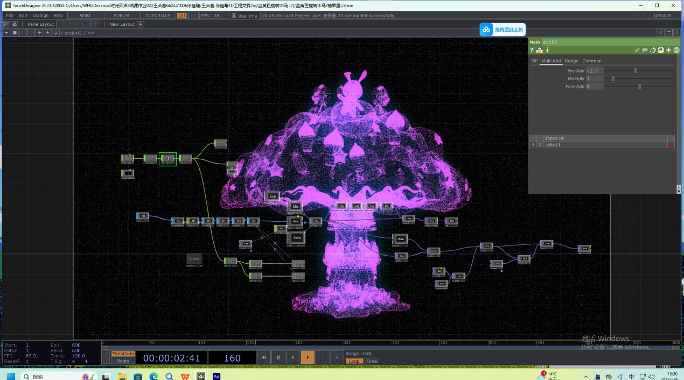Image resolution: width=684 pixels, height=380 pixels.
Task: Switch to the Range parameter tab
Action: [x=571, y=61]
